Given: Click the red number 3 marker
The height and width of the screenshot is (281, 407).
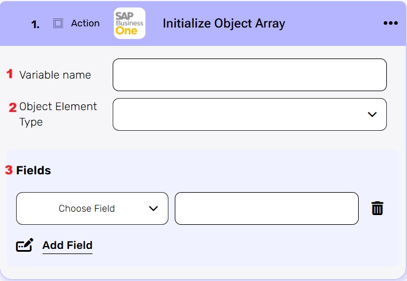Looking at the screenshot, I should pos(9,170).
